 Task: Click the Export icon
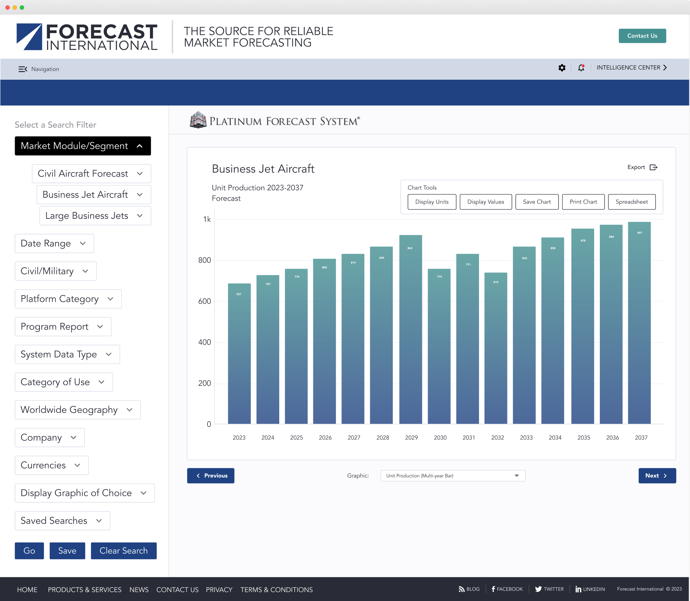coord(654,167)
